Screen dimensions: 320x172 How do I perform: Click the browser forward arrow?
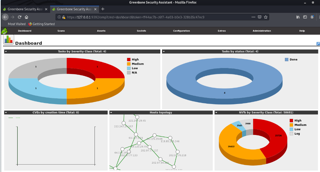click(12, 17)
